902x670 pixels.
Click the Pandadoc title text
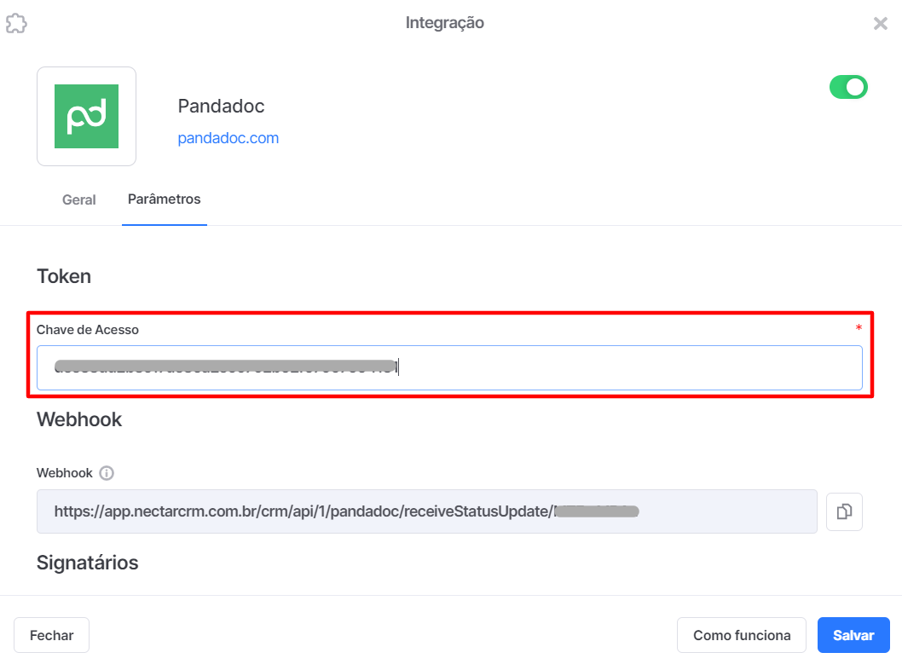[221, 106]
